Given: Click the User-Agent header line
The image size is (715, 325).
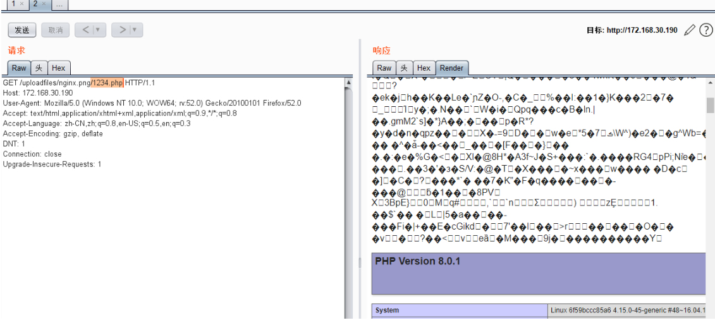Looking at the screenshot, I should pos(152,103).
